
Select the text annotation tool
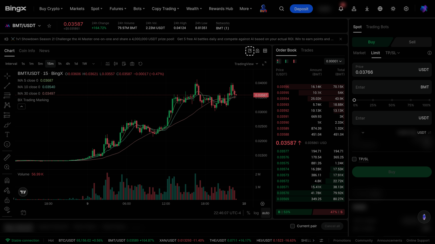click(x=7, y=135)
